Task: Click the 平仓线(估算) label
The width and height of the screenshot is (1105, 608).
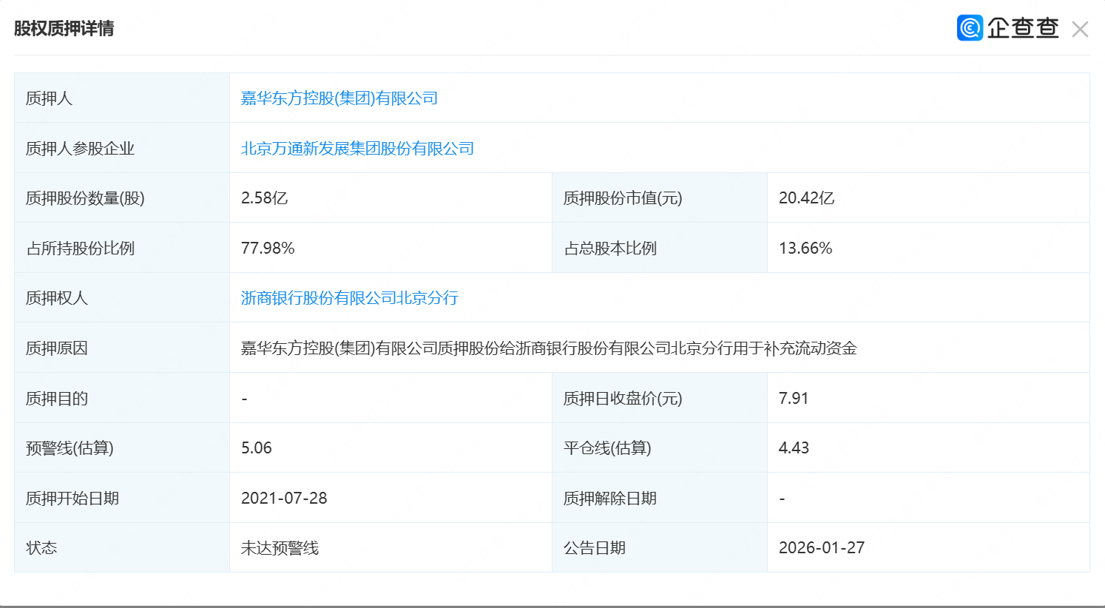Action: 607,448
